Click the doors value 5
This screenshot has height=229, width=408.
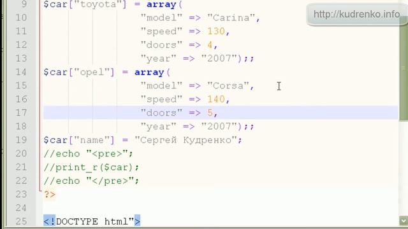tap(210, 113)
